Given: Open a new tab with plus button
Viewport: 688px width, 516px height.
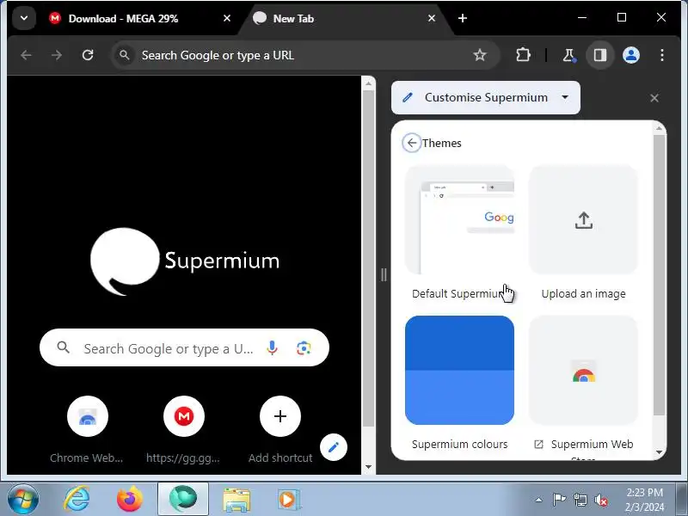Looking at the screenshot, I should tap(463, 18).
